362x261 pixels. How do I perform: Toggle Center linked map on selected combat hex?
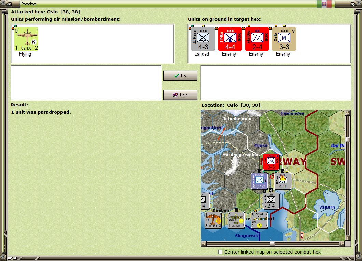coord(220,252)
